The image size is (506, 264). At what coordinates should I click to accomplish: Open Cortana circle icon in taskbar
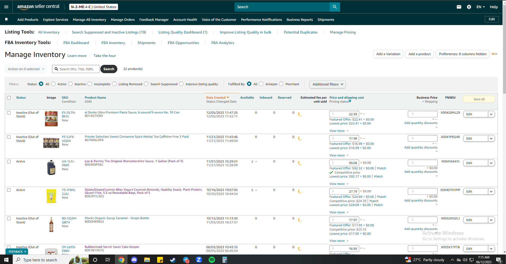click(95, 260)
